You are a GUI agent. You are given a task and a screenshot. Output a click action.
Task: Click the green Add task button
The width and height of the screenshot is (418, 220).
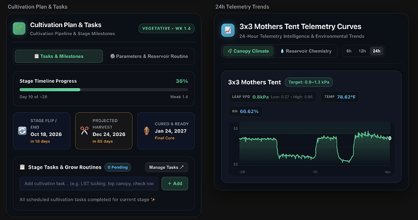[x=175, y=184]
